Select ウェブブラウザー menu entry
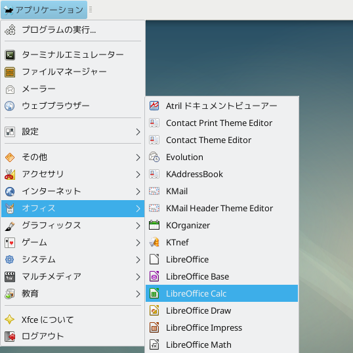Screen dimensions: 353x353 click(73, 106)
